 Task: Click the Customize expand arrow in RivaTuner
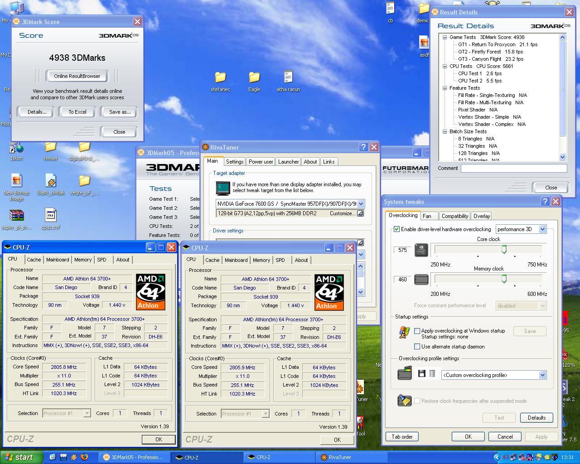[360, 213]
